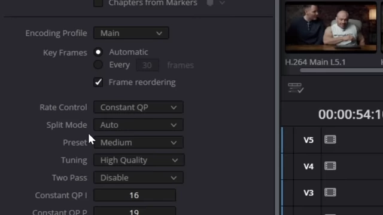Uncheck the Frame reordering checkbox
The height and width of the screenshot is (215, 383).
tap(98, 82)
